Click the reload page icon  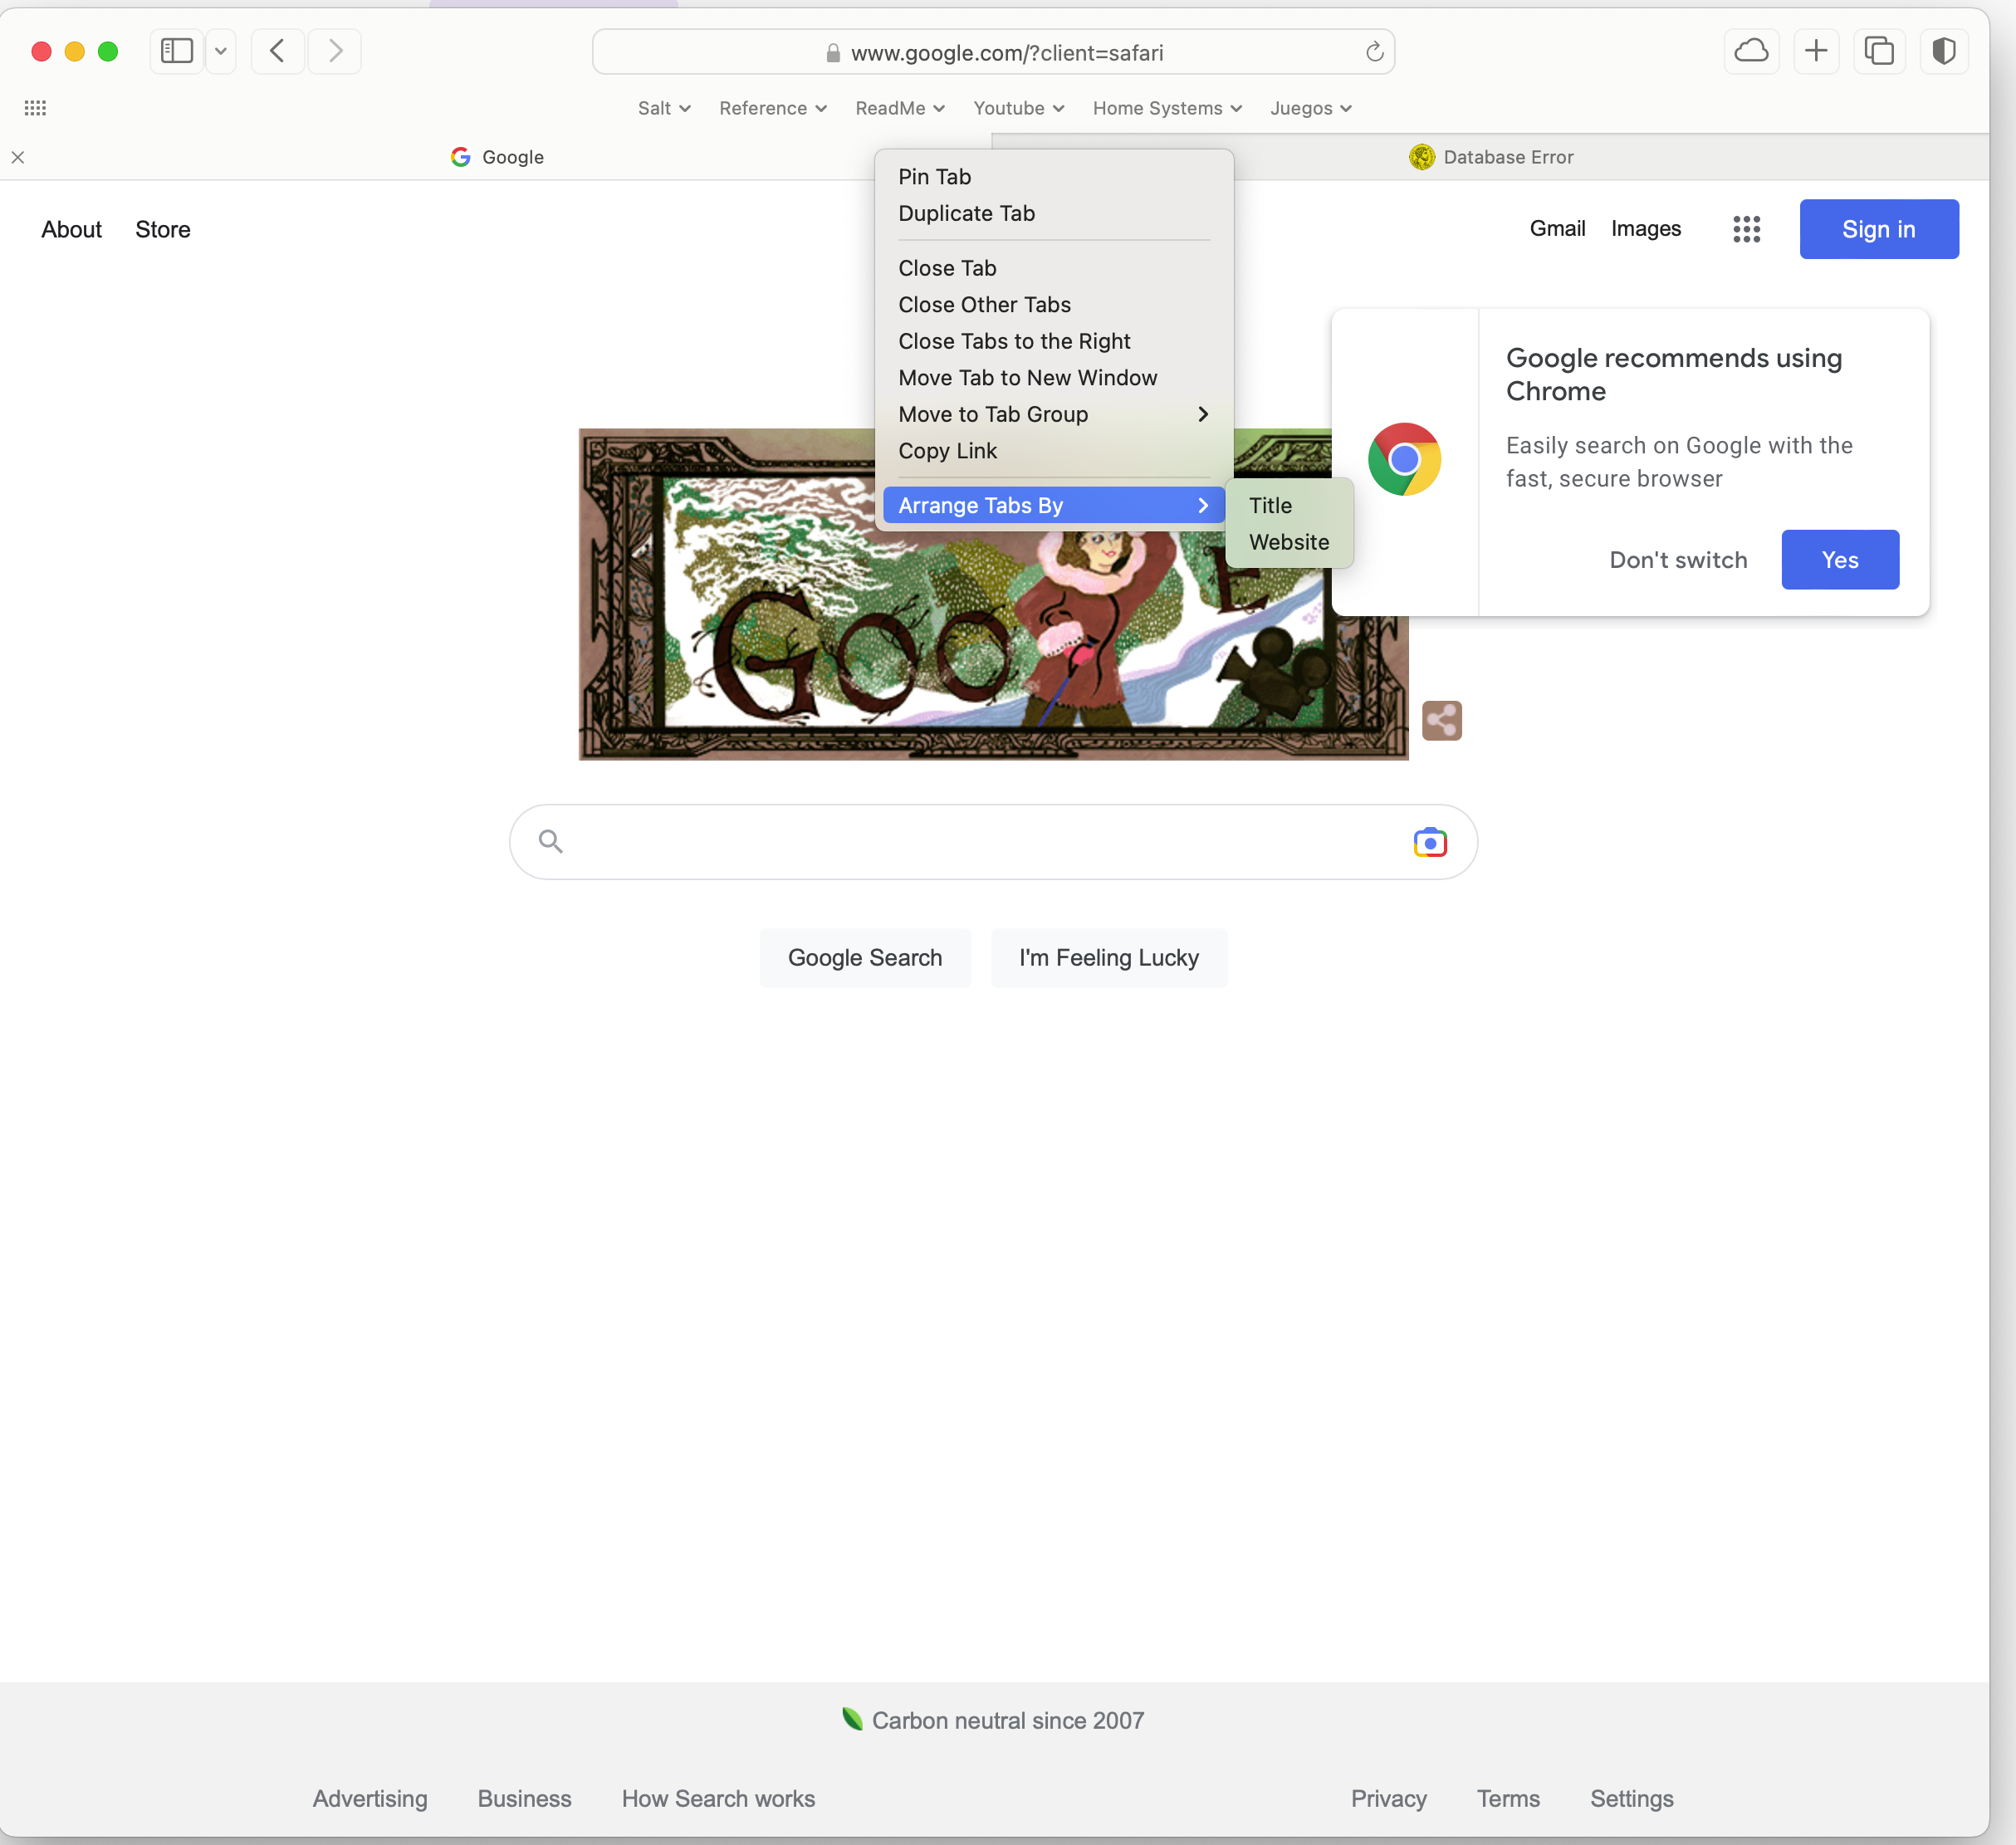point(1374,52)
